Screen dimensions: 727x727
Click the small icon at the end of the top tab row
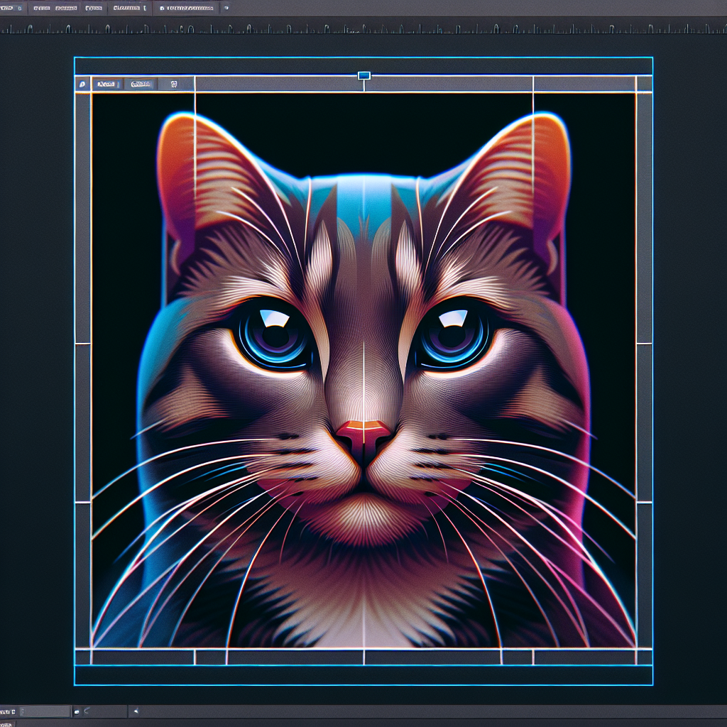coord(226,9)
